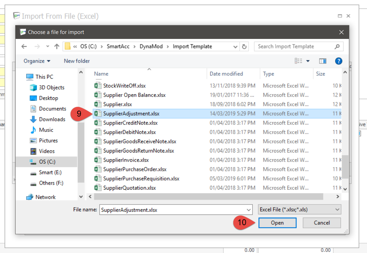
Task: Expand the File name dropdown arrow
Action: click(x=249, y=210)
